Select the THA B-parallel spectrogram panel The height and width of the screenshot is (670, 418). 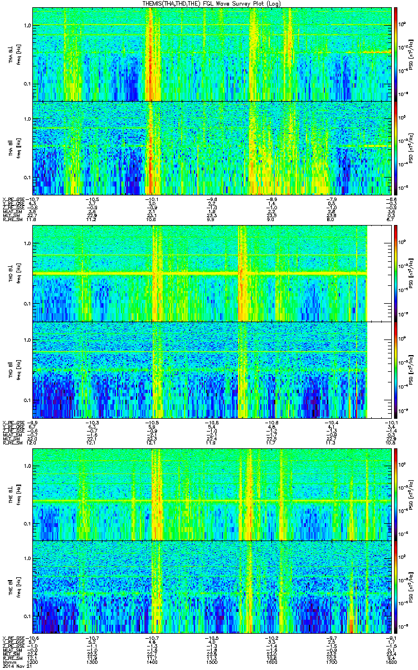pos(211,147)
